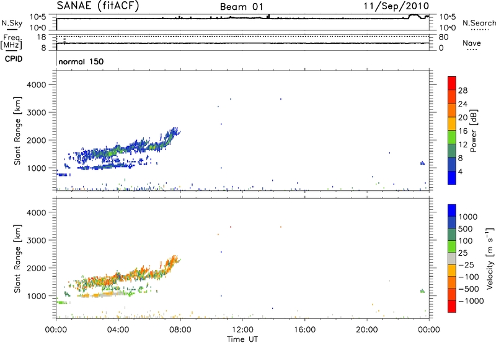Image resolution: width=496 pixels, height=343 pixels.
Task: Pick velocity color between 100 and 25
Action: coord(452,246)
